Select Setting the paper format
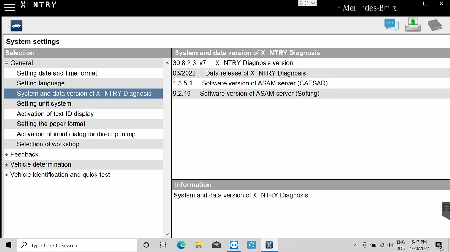Image resolution: width=450 pixels, height=252 pixels. pos(83,124)
